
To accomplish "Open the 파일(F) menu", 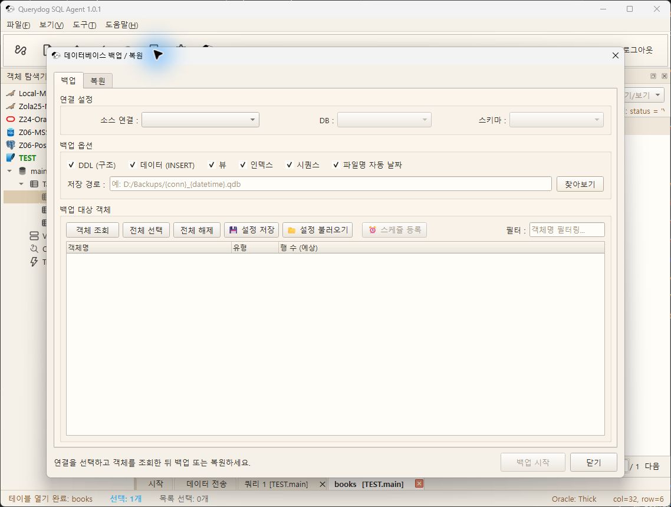I will click(x=18, y=25).
